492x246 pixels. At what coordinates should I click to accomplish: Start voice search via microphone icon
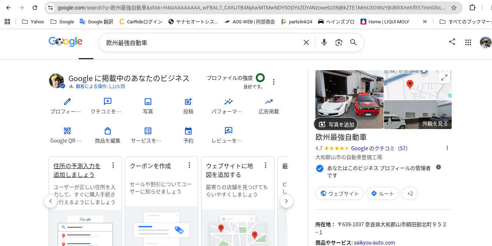point(324,42)
